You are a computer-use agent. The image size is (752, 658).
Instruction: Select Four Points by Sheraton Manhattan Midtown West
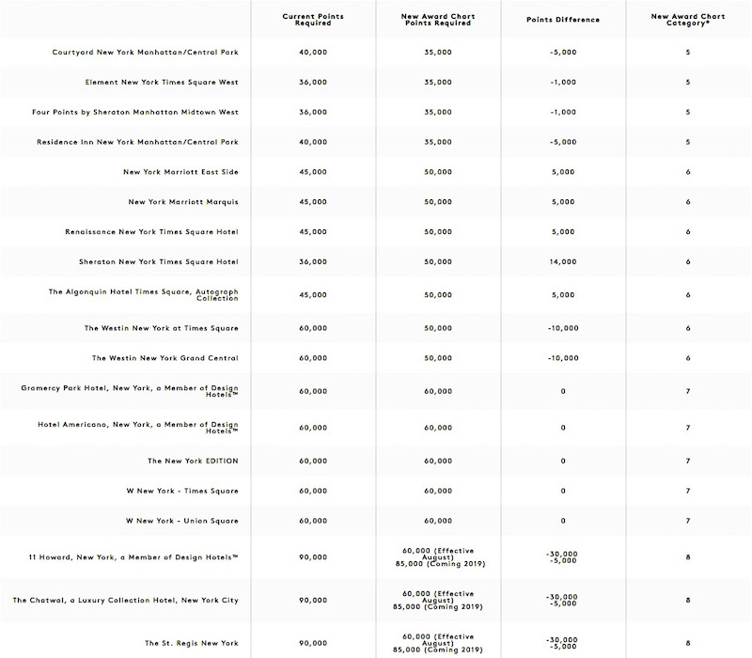[x=135, y=112]
